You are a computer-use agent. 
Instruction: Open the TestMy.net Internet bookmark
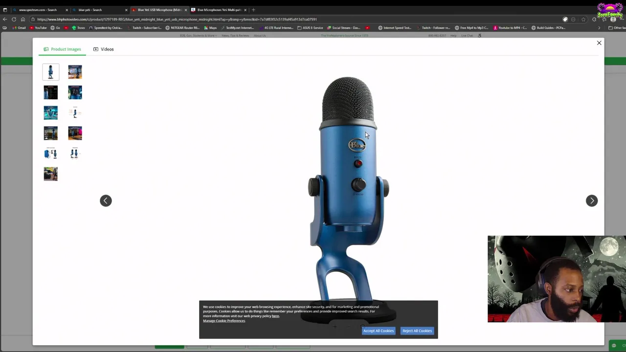pyautogui.click(x=237, y=28)
